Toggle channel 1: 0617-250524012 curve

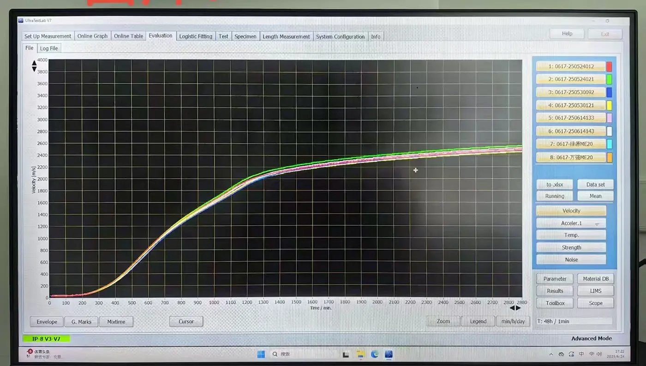coord(570,66)
